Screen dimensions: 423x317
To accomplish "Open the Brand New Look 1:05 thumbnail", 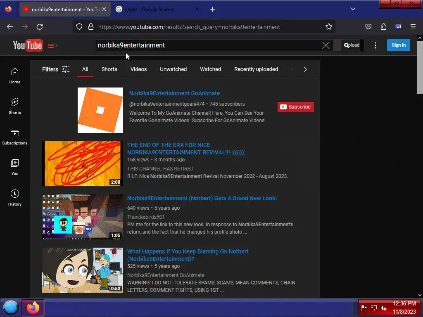I will tap(83, 217).
